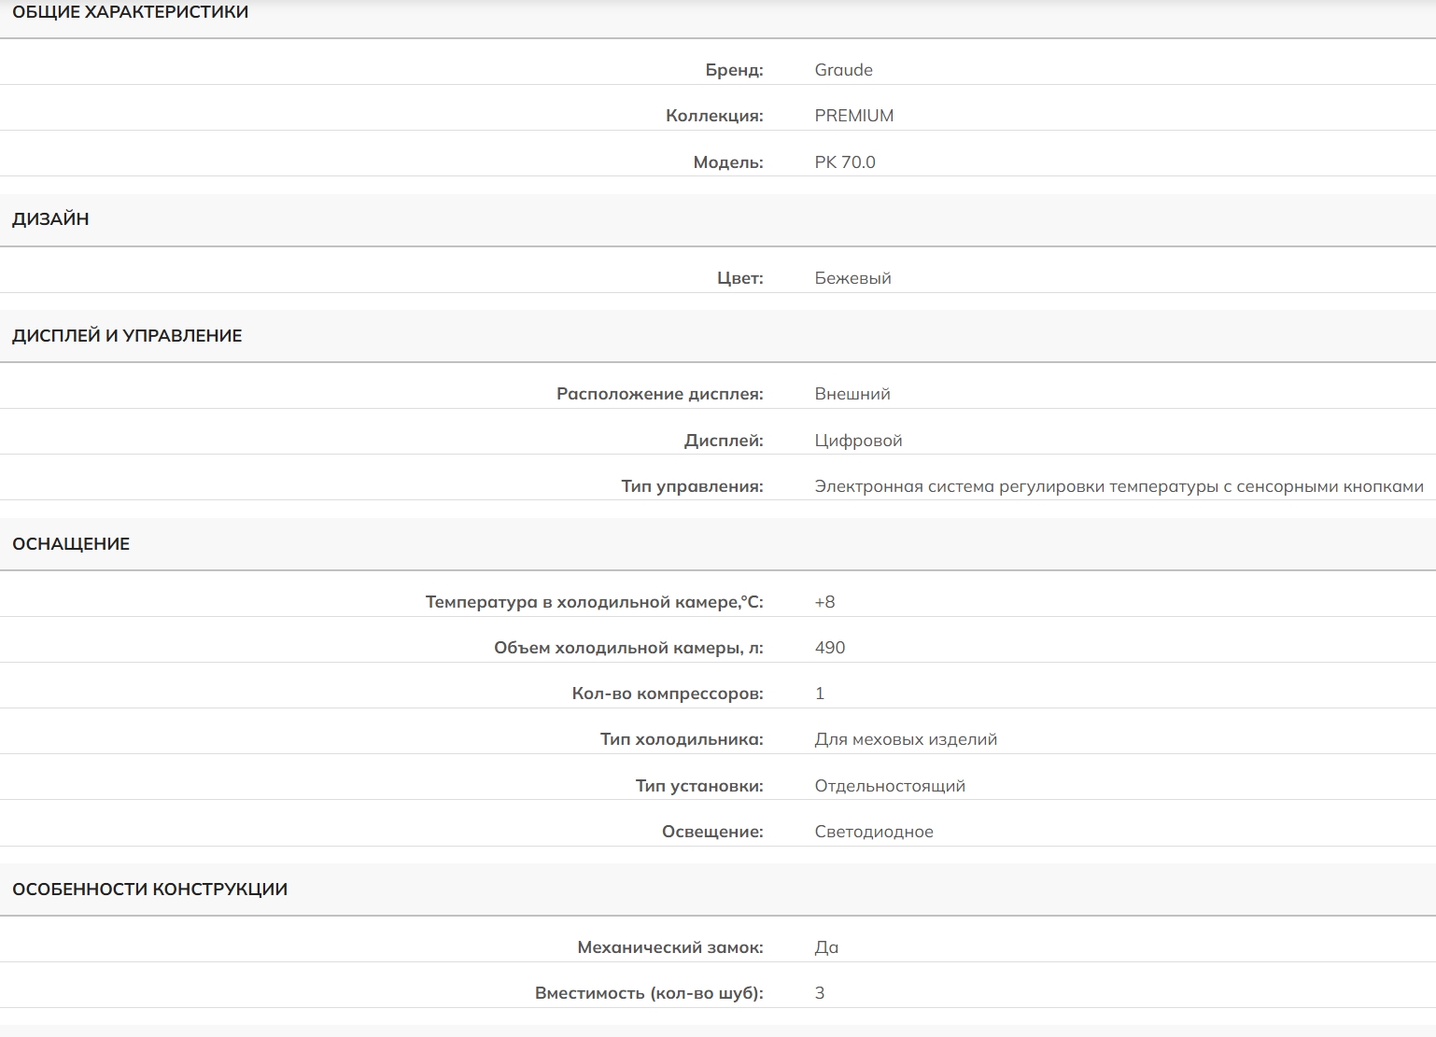This screenshot has height=1037, width=1436.
Task: Click the electronic temperature control description text
Action: tap(1119, 486)
